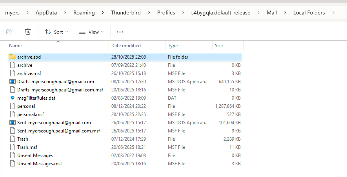The image size is (347, 177).
Task: Click the Share icon in toolbar
Action: click(x=9, y=32)
